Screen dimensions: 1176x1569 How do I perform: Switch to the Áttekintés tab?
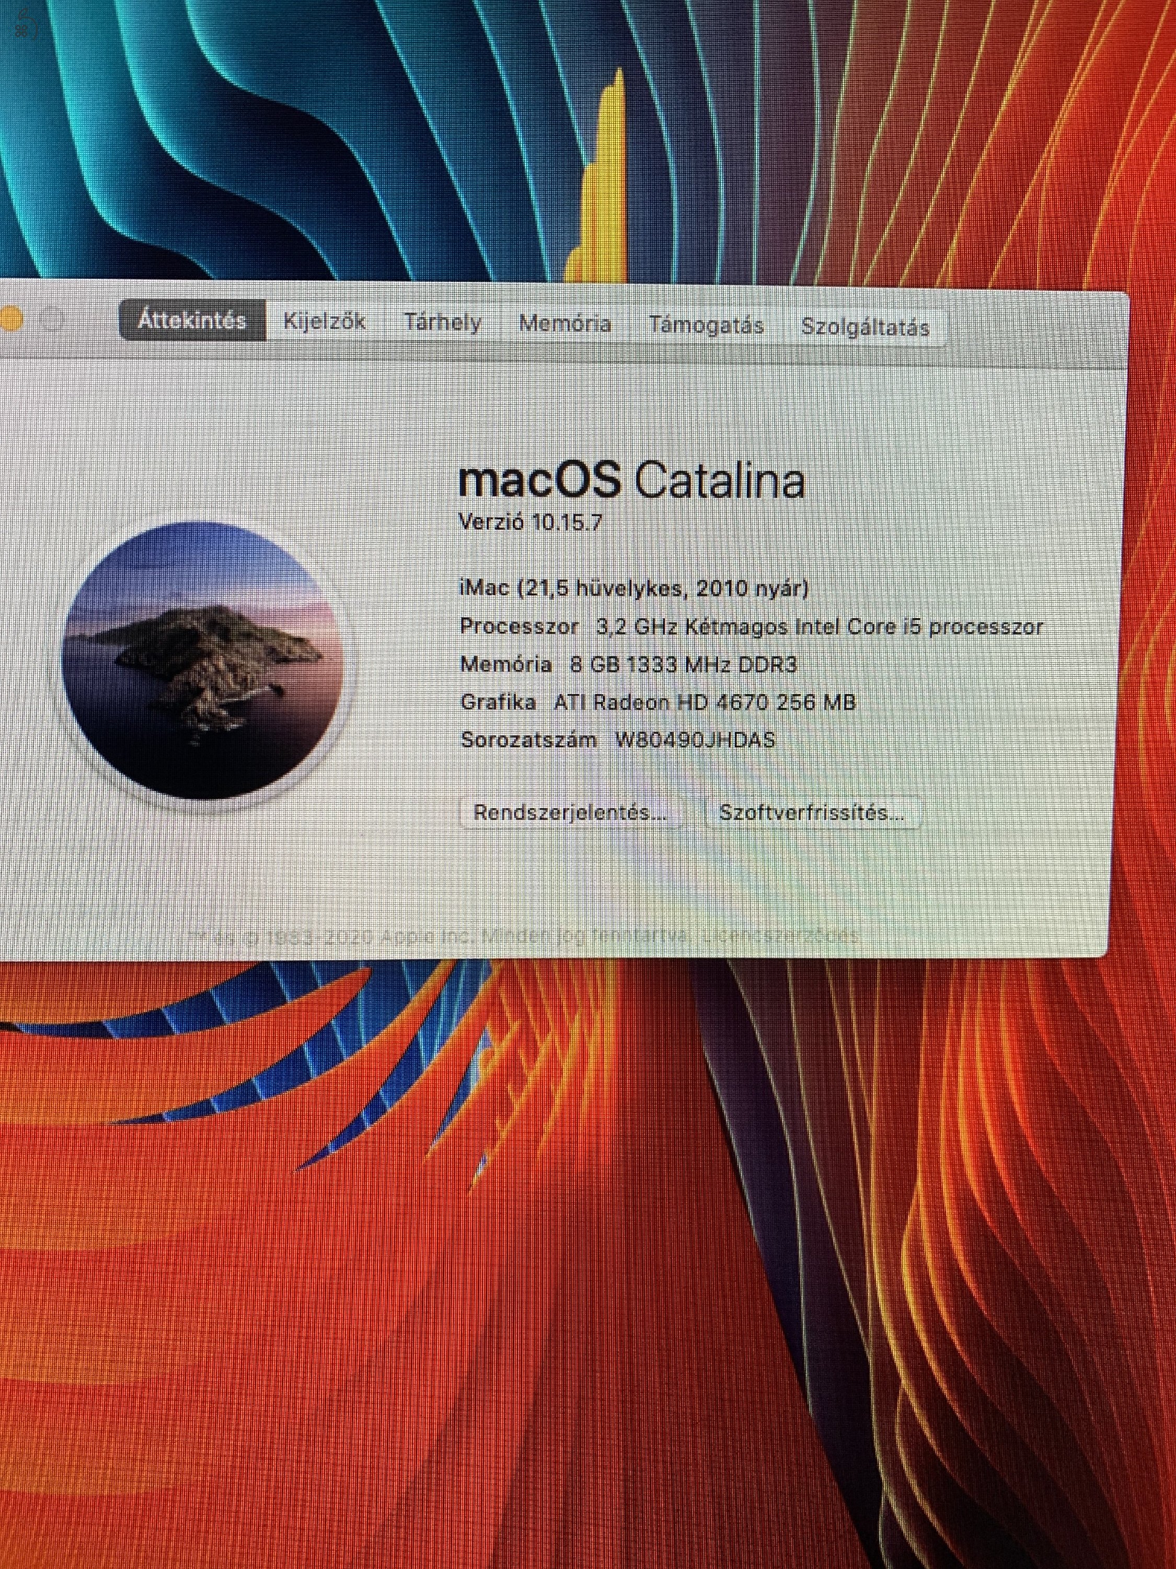[192, 321]
